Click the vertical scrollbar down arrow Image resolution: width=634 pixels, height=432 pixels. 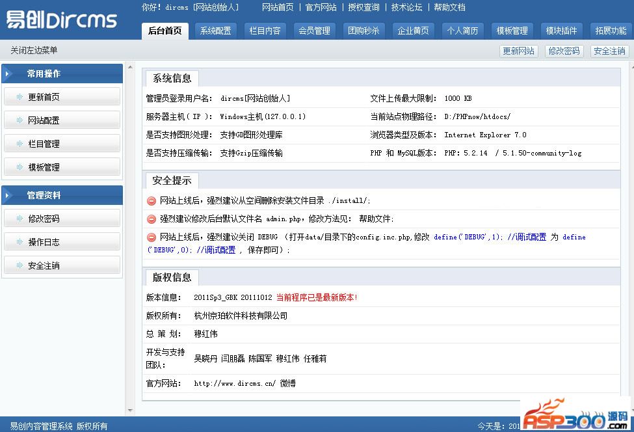130,411
